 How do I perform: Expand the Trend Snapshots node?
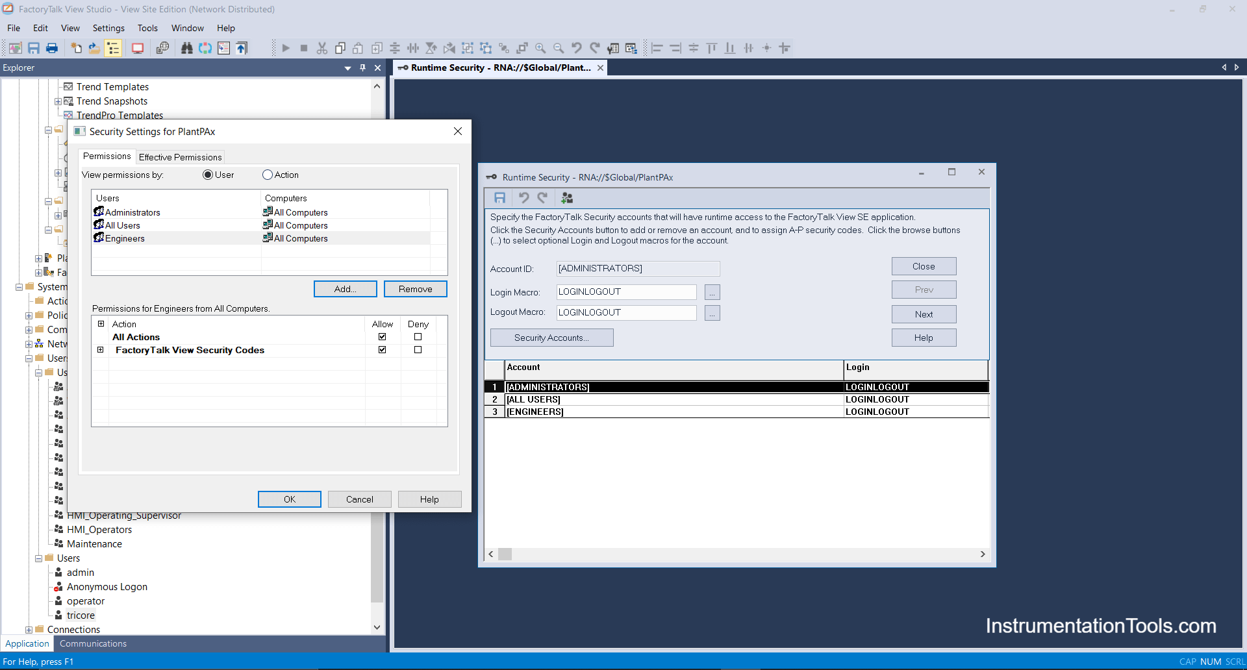click(x=58, y=101)
